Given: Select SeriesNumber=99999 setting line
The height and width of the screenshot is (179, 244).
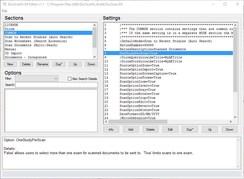Looking at the screenshot, I should point(168,45).
